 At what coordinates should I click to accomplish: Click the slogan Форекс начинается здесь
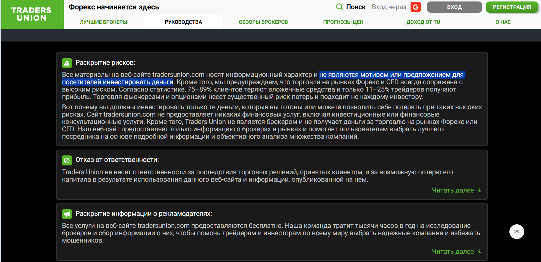pos(114,7)
